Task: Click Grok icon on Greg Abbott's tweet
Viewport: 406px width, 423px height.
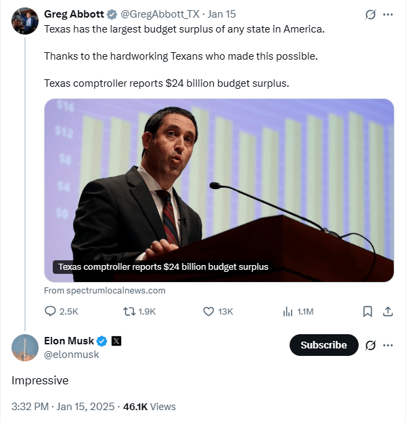Action: pyautogui.click(x=370, y=14)
